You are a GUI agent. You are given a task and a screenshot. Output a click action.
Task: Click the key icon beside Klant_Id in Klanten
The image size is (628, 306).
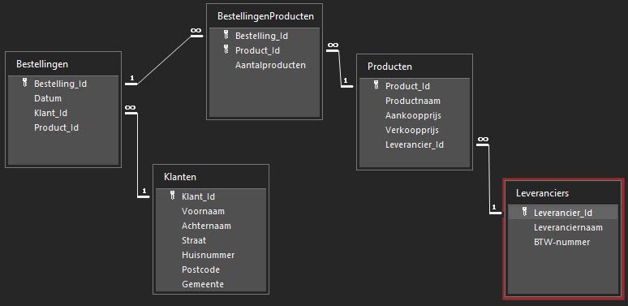(173, 196)
